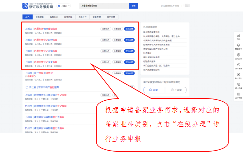Click 办事地点 for 上城区 港澳商务签注单位首次登记备案
This screenshot has width=243, height=152.
[x=106, y=95]
